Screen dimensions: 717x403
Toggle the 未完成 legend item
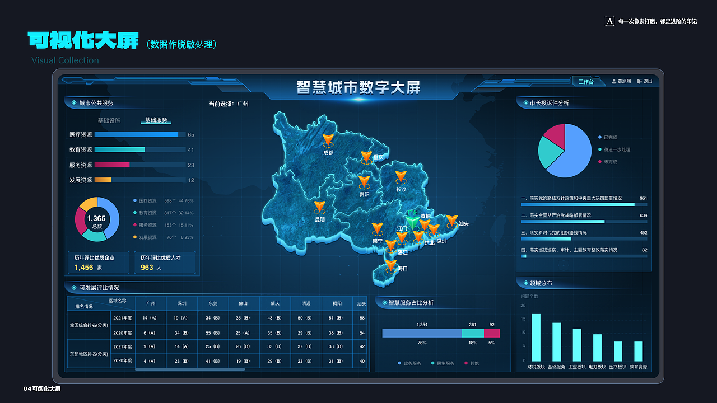click(x=608, y=162)
